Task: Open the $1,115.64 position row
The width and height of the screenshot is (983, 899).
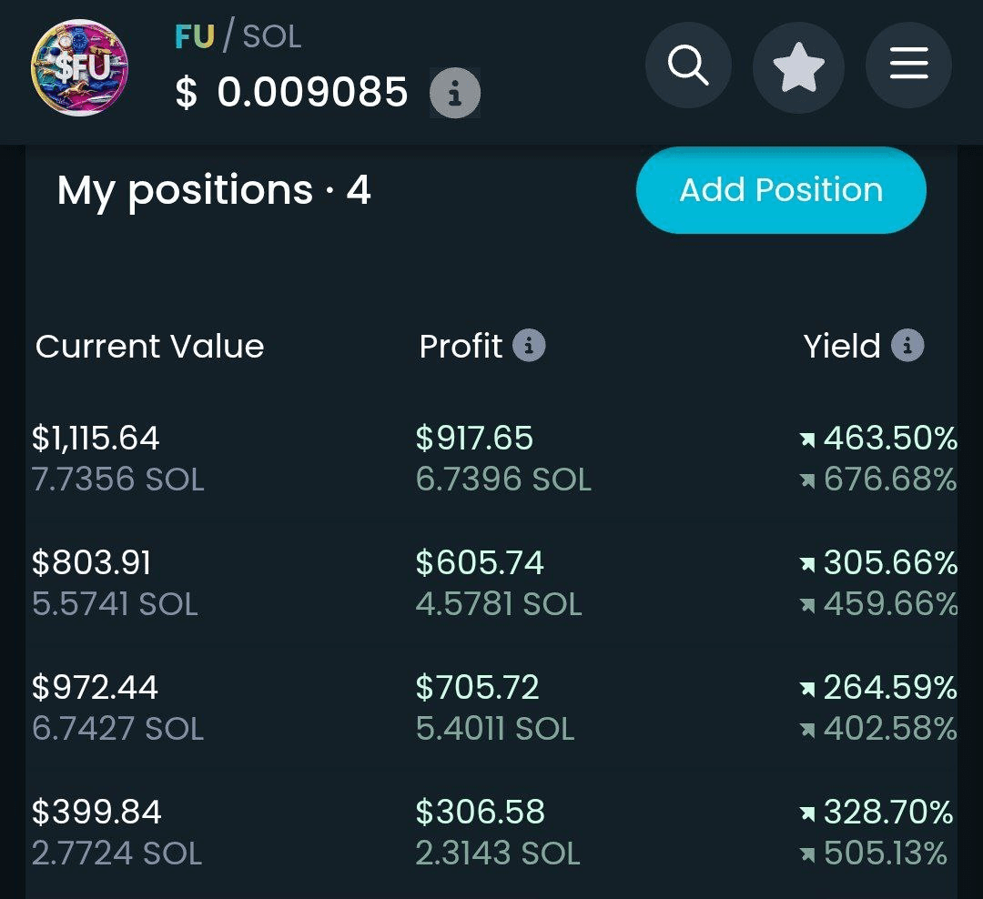Action: (96, 439)
